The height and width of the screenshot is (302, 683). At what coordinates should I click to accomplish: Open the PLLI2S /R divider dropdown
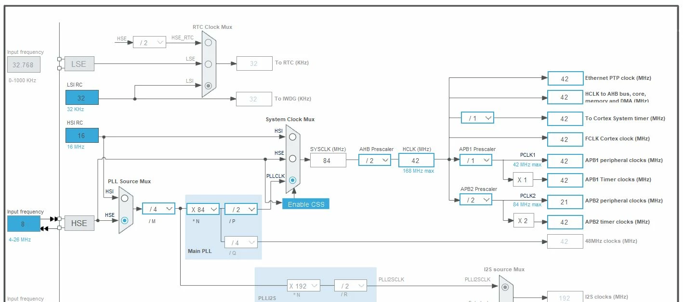tap(351, 286)
